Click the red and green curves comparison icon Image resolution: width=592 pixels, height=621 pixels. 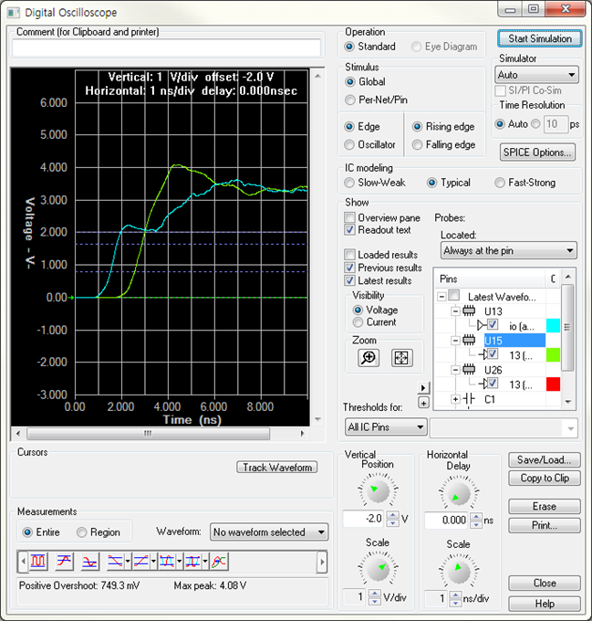[219, 562]
